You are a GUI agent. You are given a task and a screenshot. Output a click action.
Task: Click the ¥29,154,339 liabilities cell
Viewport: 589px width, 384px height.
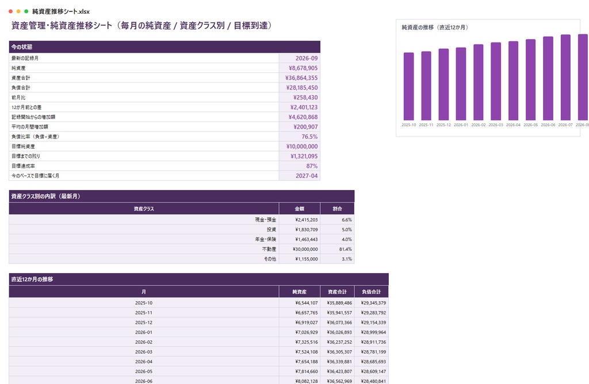tap(372, 323)
